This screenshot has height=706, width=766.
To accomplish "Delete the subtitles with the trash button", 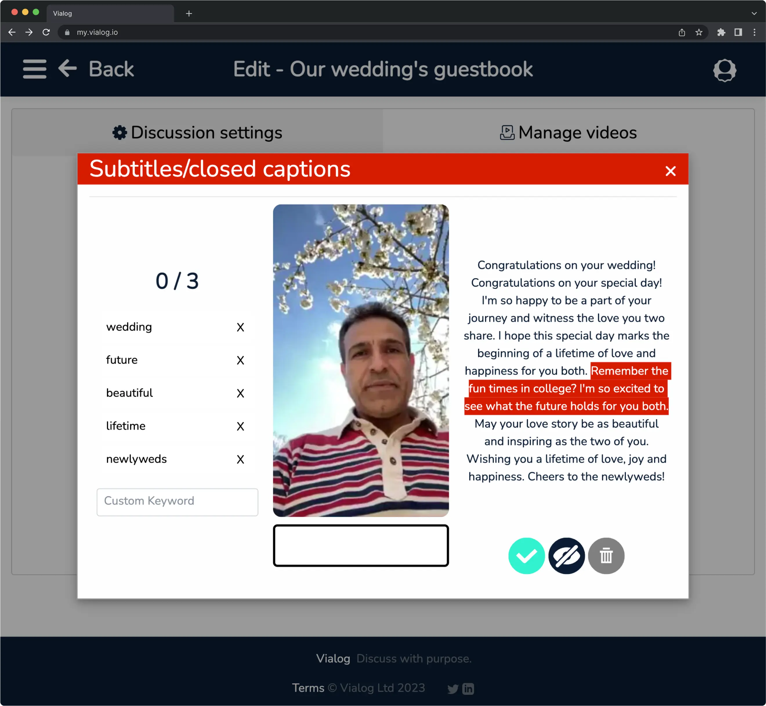I will pyautogui.click(x=606, y=556).
